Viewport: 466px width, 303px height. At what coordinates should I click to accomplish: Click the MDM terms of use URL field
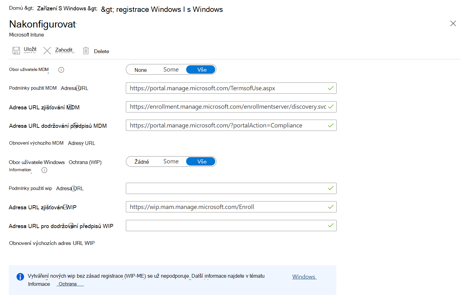[231, 88]
